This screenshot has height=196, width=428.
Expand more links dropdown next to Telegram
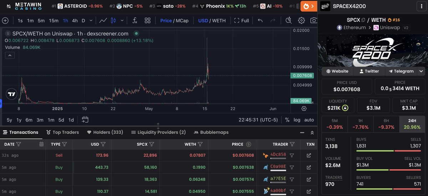(x=421, y=71)
